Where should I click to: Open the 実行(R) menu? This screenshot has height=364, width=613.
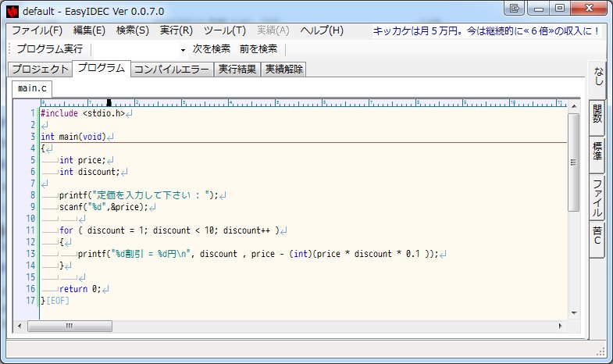pos(176,30)
